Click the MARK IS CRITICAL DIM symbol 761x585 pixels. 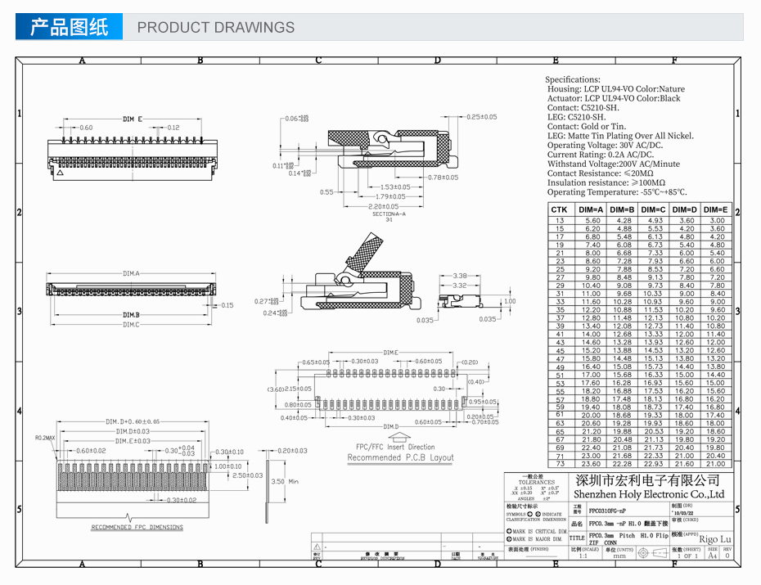click(508, 533)
